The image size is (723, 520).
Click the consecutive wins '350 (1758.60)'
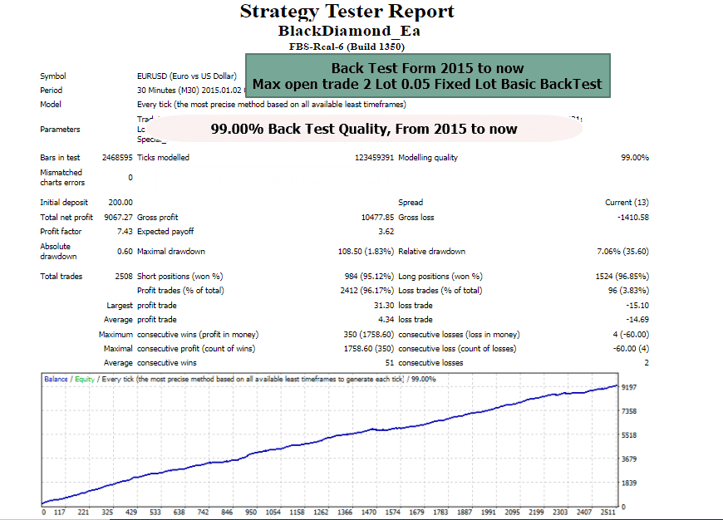(x=368, y=334)
